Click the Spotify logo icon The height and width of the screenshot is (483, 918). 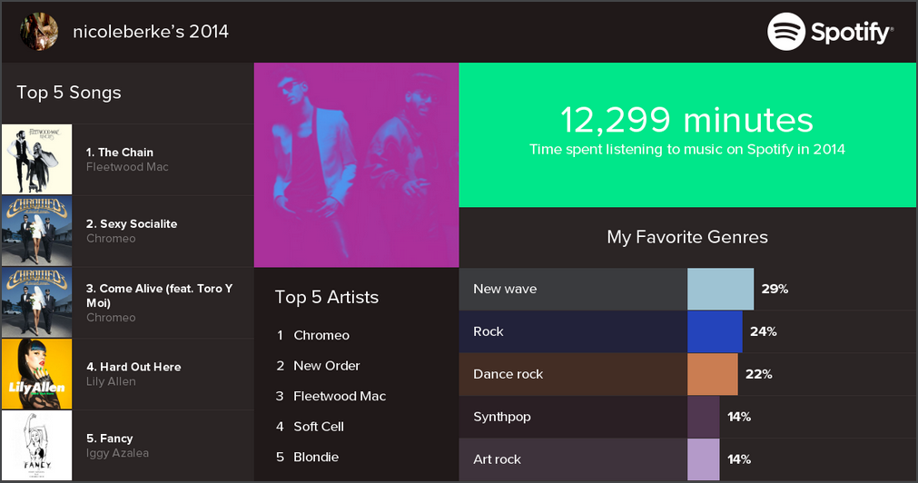786,32
